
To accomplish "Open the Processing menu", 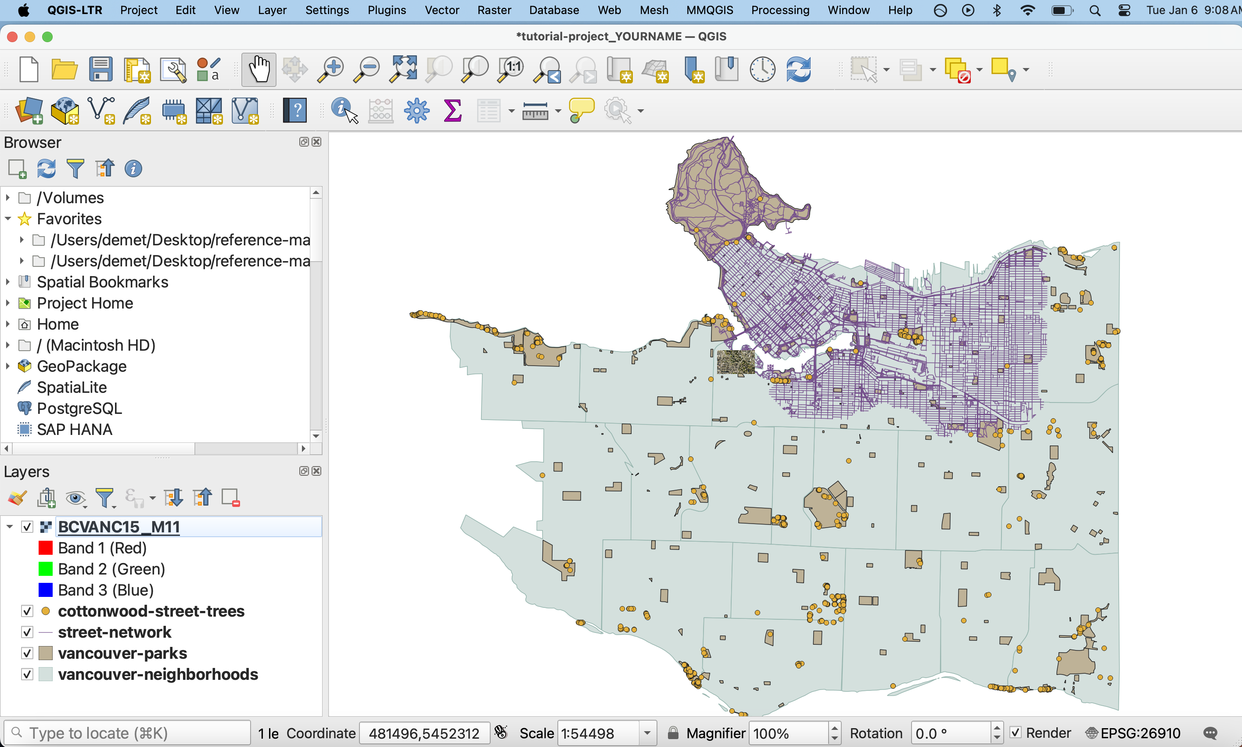I will point(780,10).
